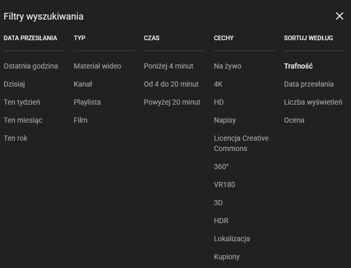Close the Filtry wyszukiwania dialog
351x268 pixels.
click(x=339, y=16)
